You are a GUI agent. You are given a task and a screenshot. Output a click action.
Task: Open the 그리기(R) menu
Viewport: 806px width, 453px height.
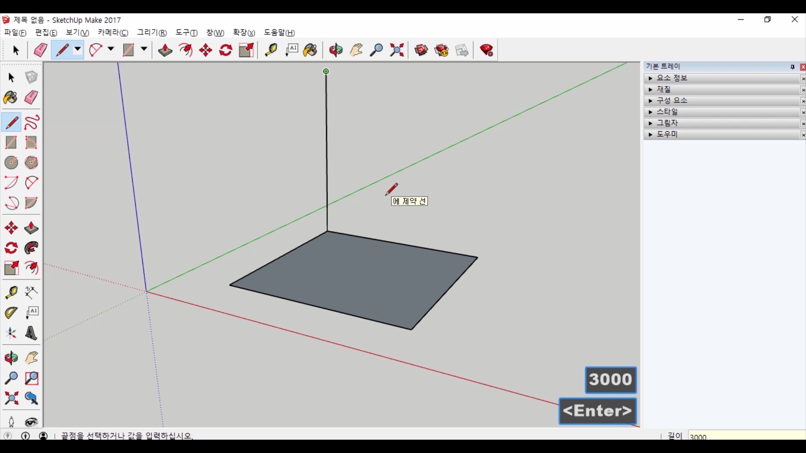pyautogui.click(x=152, y=33)
